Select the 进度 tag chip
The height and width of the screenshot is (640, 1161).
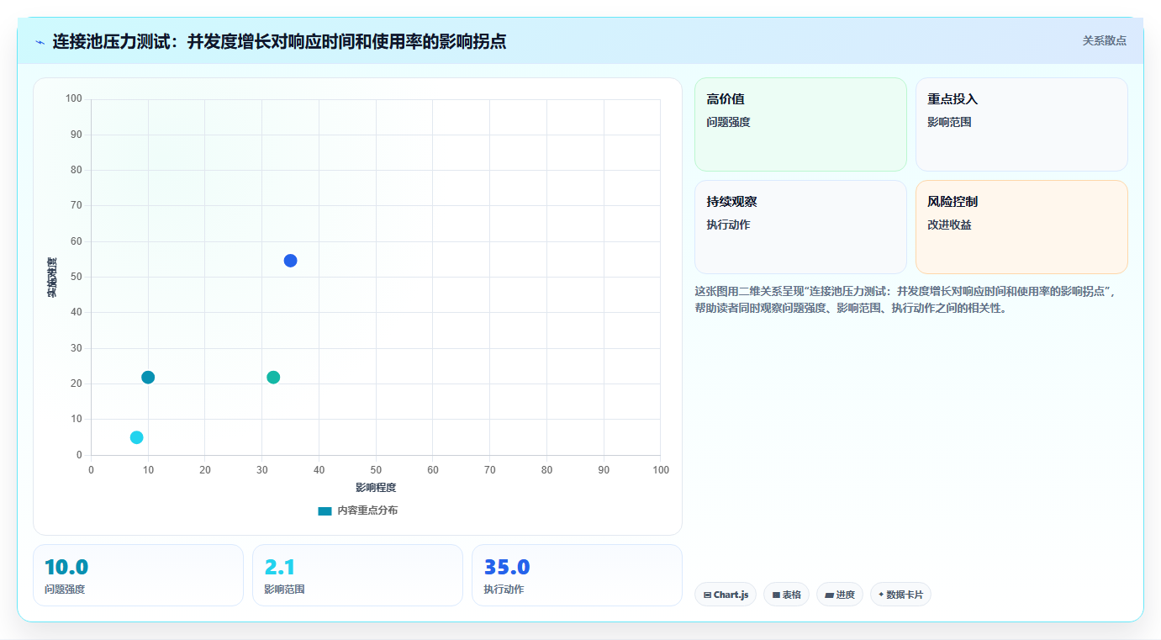point(840,595)
